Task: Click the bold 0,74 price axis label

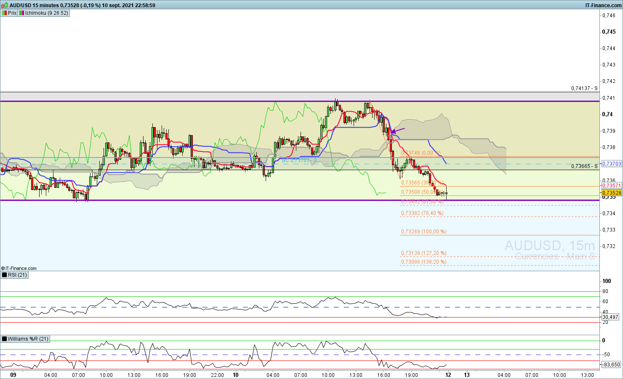Action: tap(607, 115)
